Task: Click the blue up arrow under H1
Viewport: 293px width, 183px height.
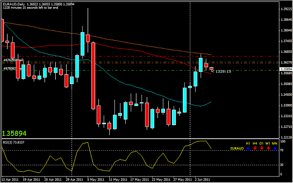Action: click(248, 148)
